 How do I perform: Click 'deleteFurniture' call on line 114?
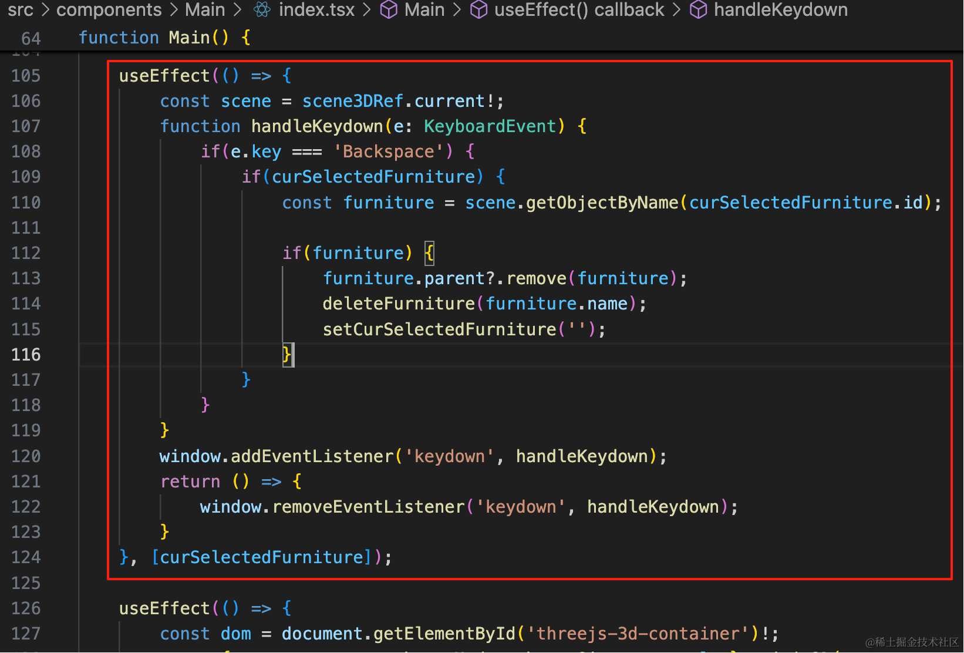click(399, 304)
